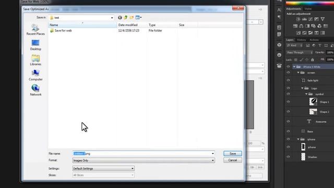Open the Save in folder dropdown
This screenshot has height=188, width=334.
[x=112, y=18]
